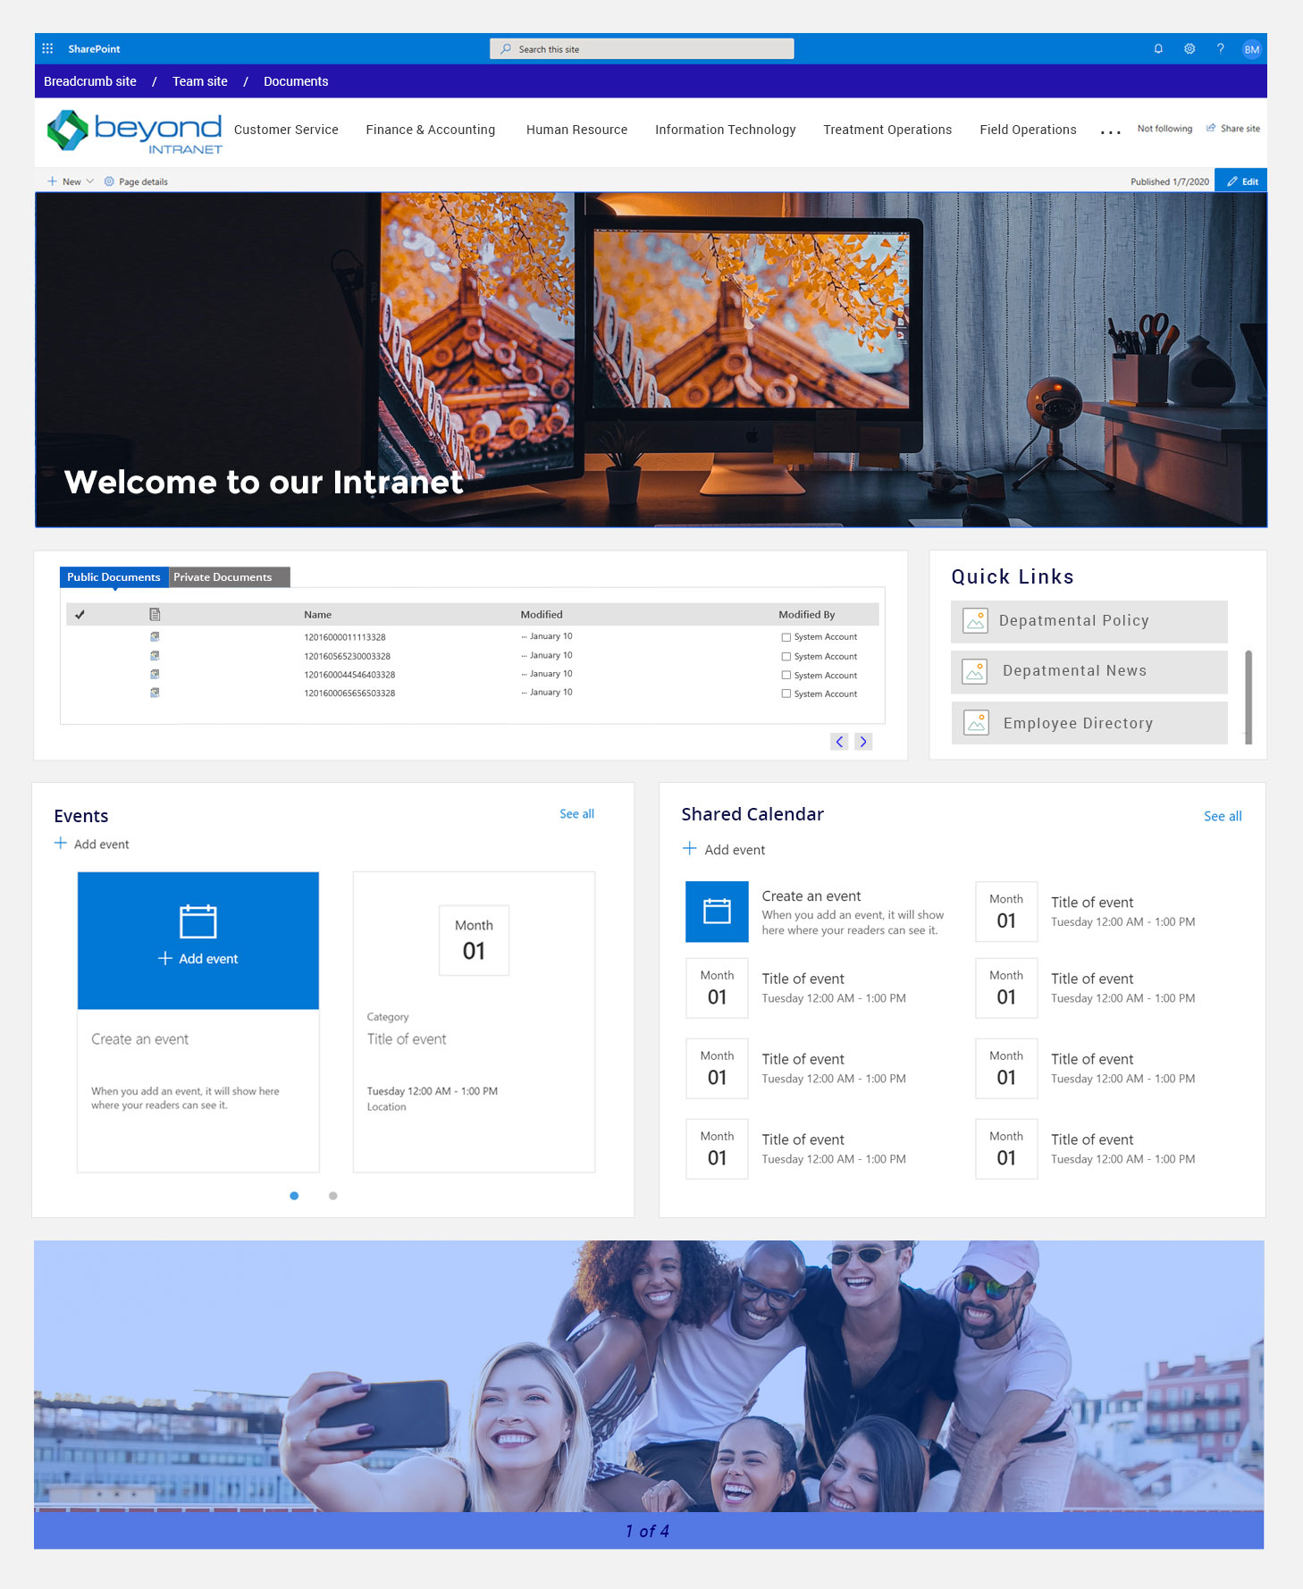The width and height of the screenshot is (1303, 1589).
Task: Click file icon for 120160565230003328
Action: (x=155, y=656)
